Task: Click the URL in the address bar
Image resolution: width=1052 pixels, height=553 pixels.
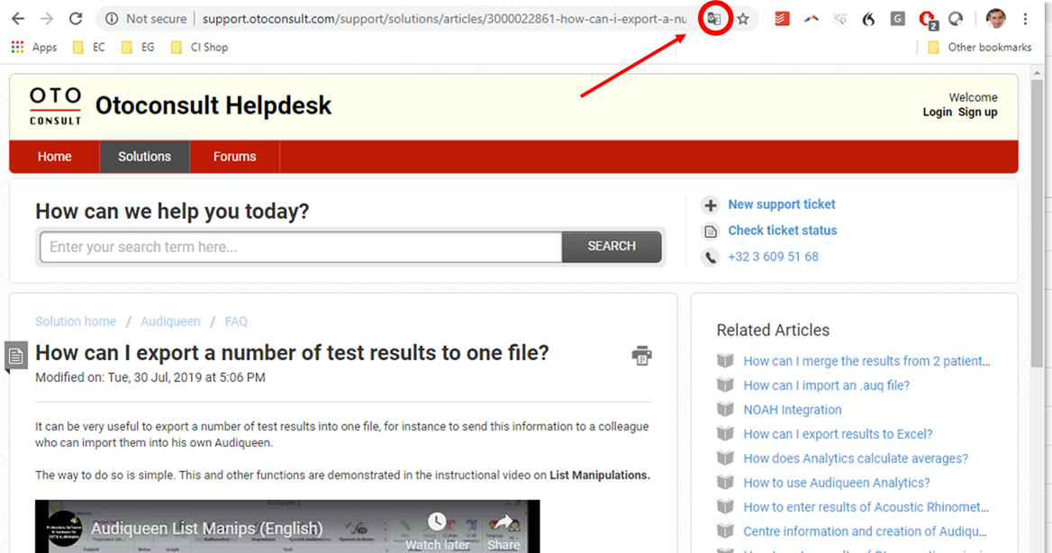Action: tap(444, 19)
